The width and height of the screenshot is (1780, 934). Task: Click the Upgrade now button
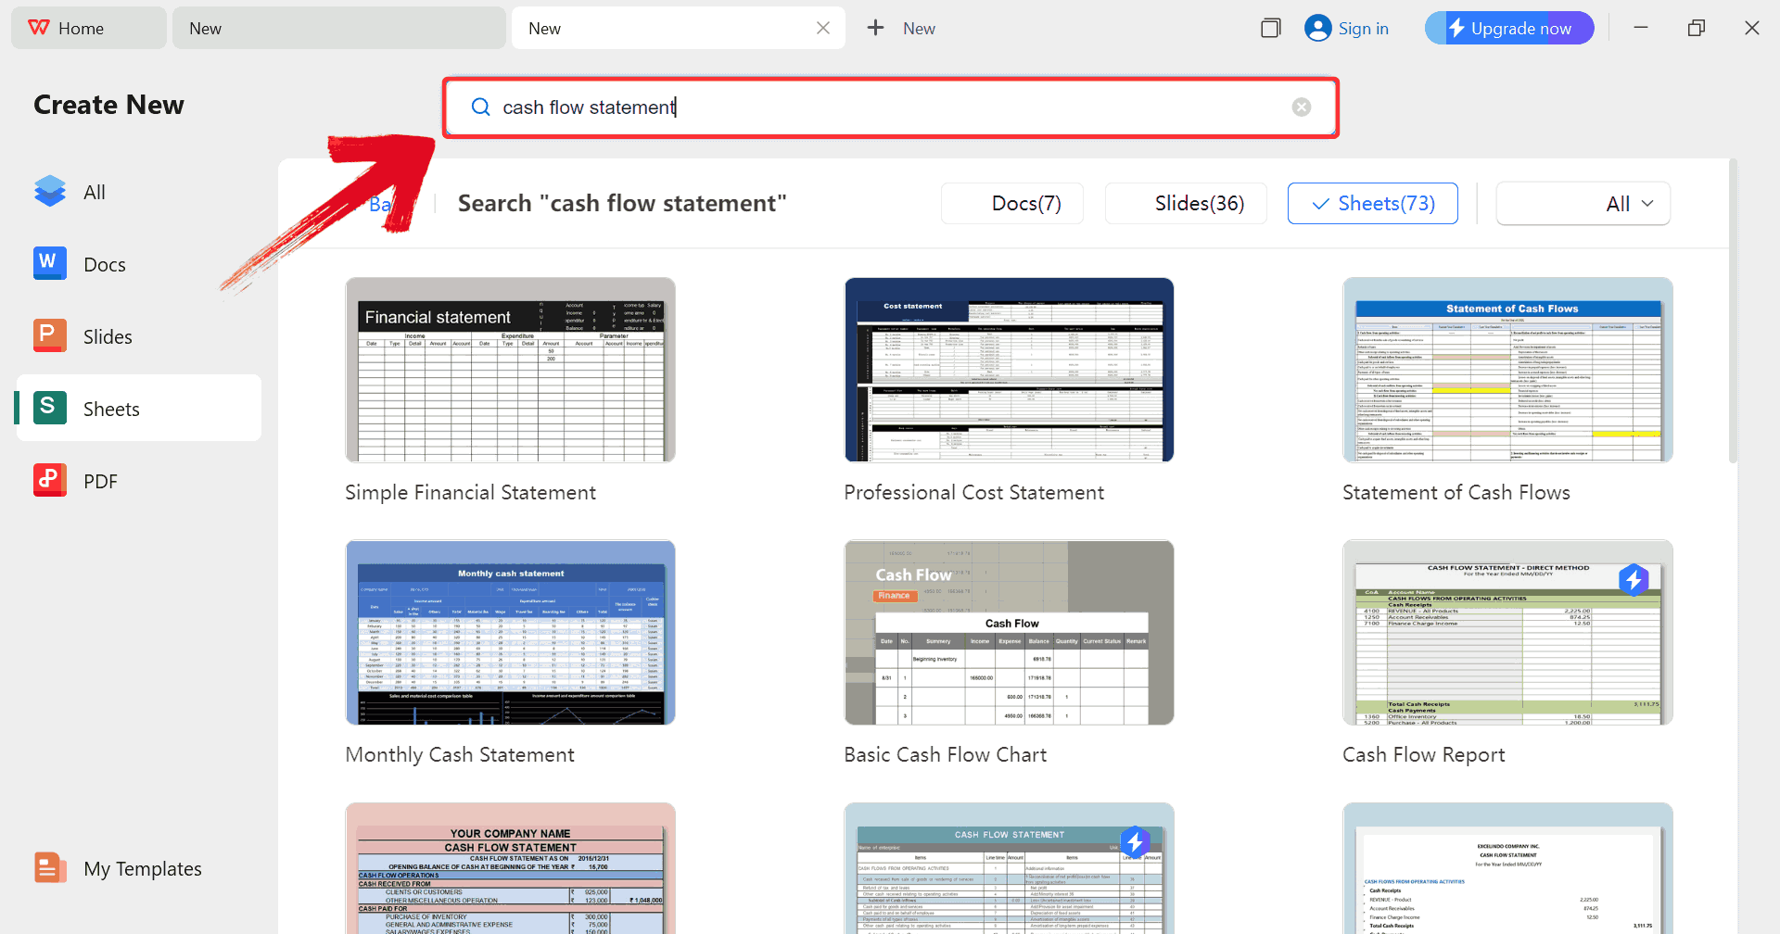pos(1508,28)
